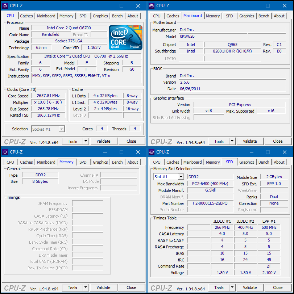Click the module manufacturer G.Skill field
294x294 pixels.
click(210, 190)
